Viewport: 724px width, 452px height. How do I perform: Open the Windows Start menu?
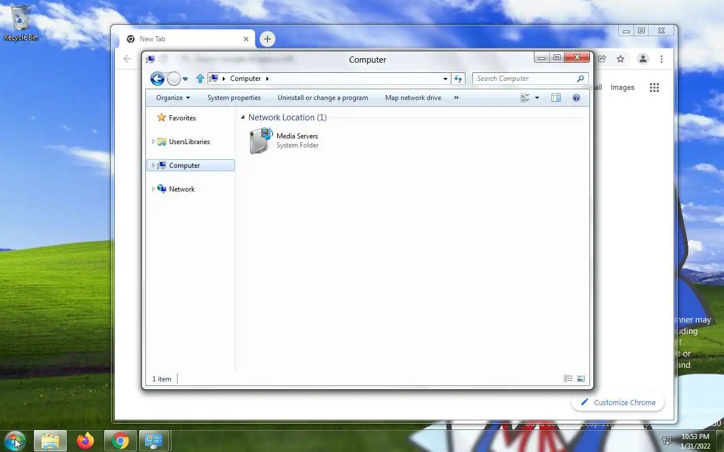[x=15, y=441]
